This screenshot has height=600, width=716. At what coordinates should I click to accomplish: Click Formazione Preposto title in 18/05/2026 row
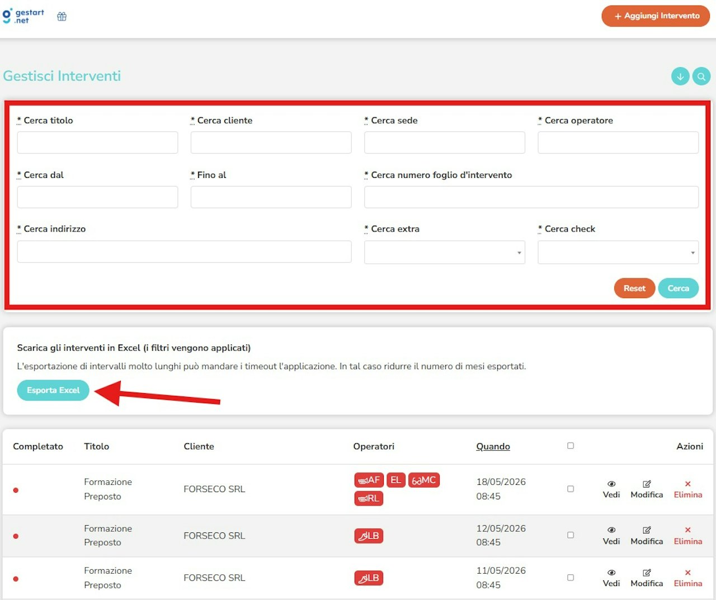(x=108, y=489)
